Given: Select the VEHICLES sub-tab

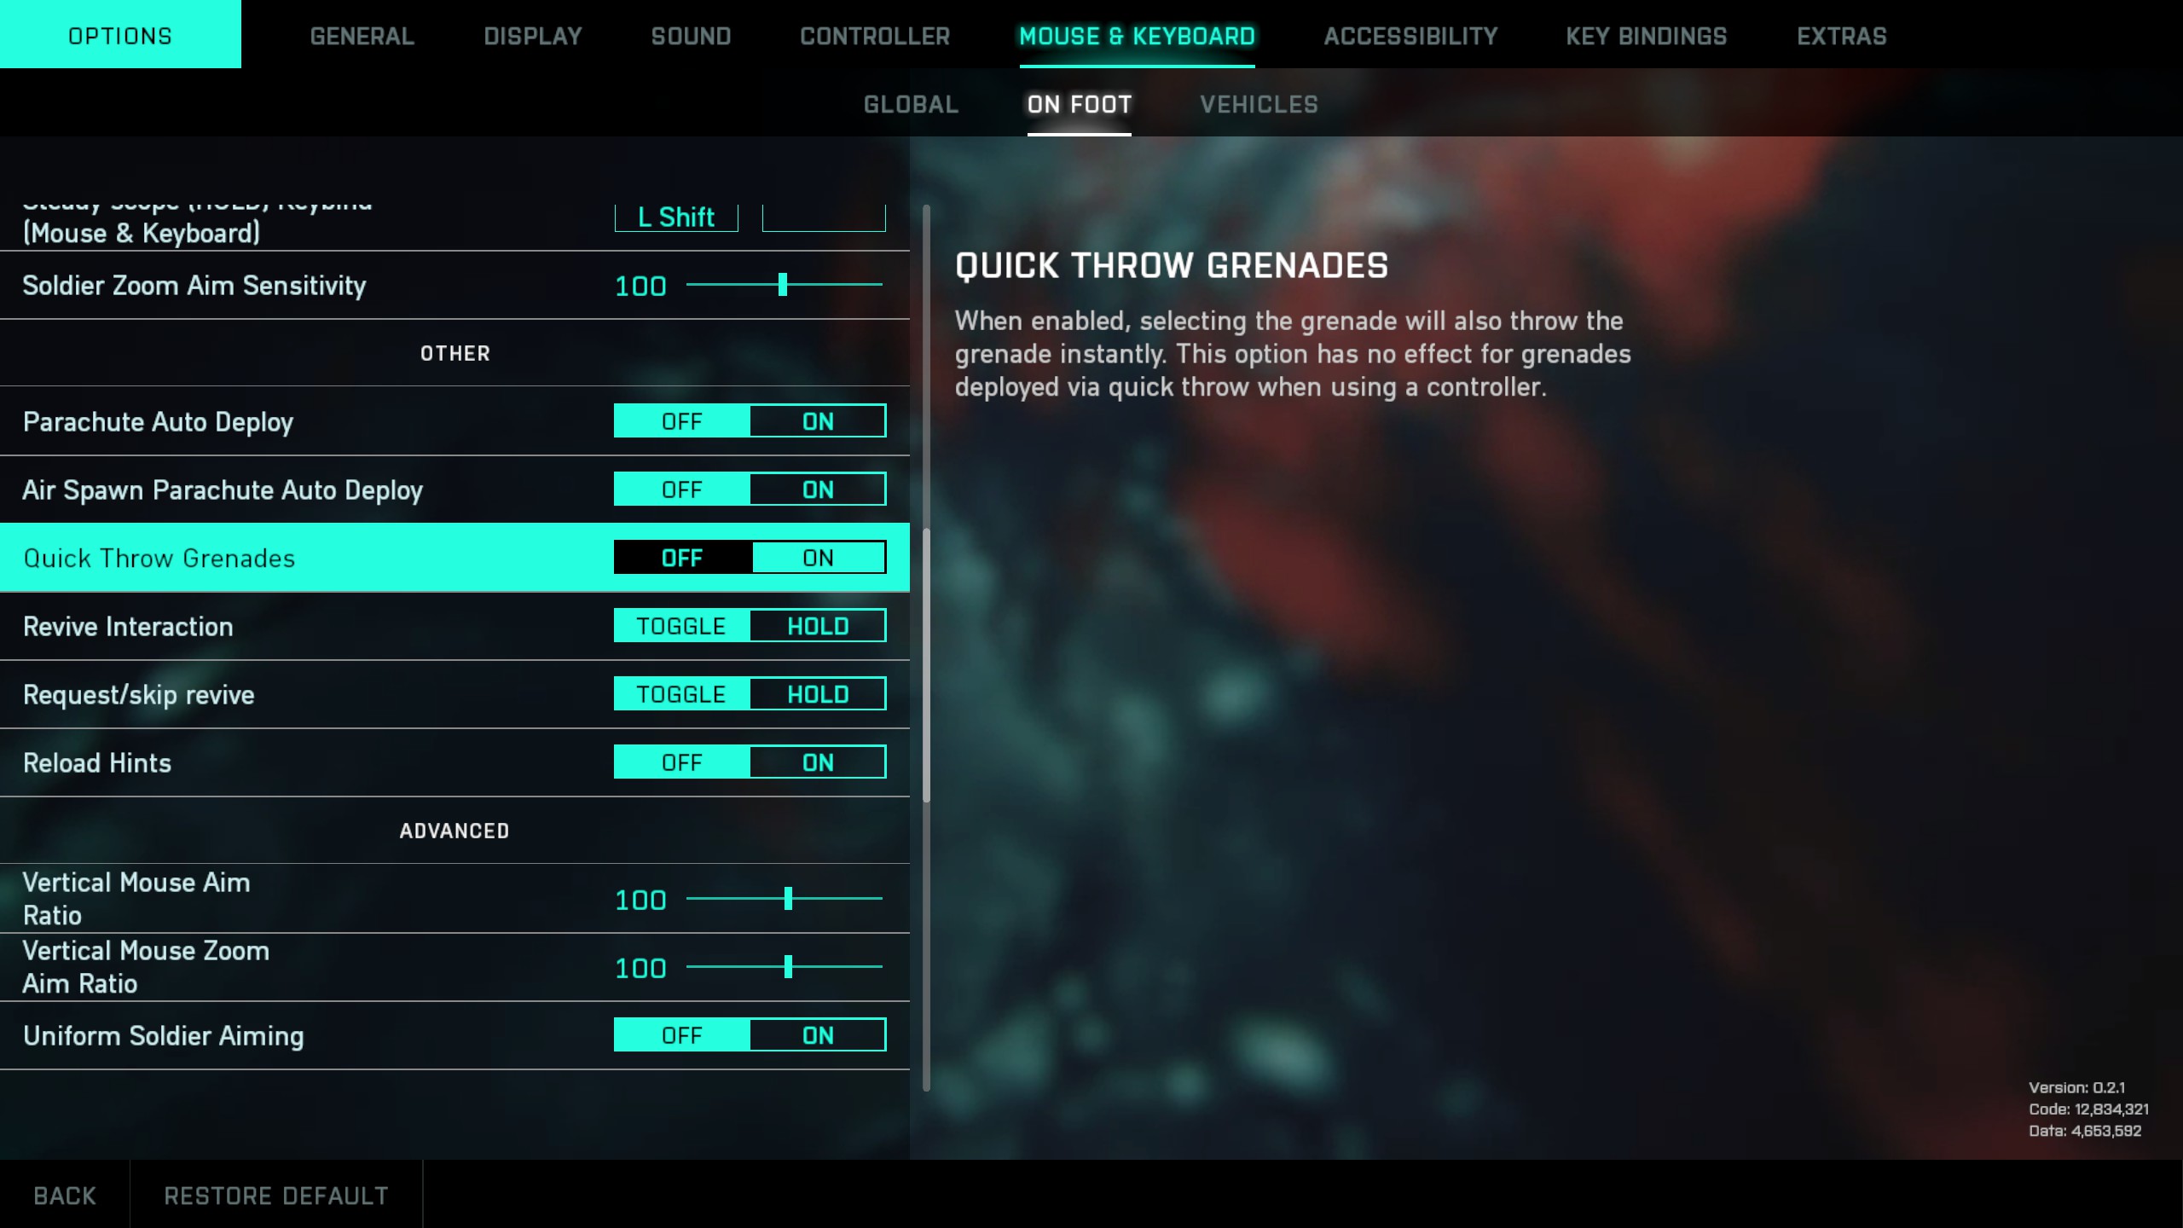Looking at the screenshot, I should pyautogui.click(x=1258, y=105).
